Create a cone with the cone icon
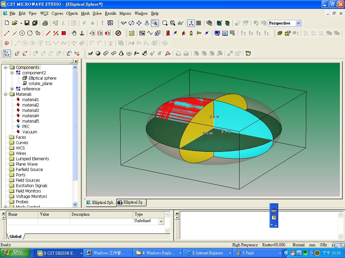 (x=121, y=53)
